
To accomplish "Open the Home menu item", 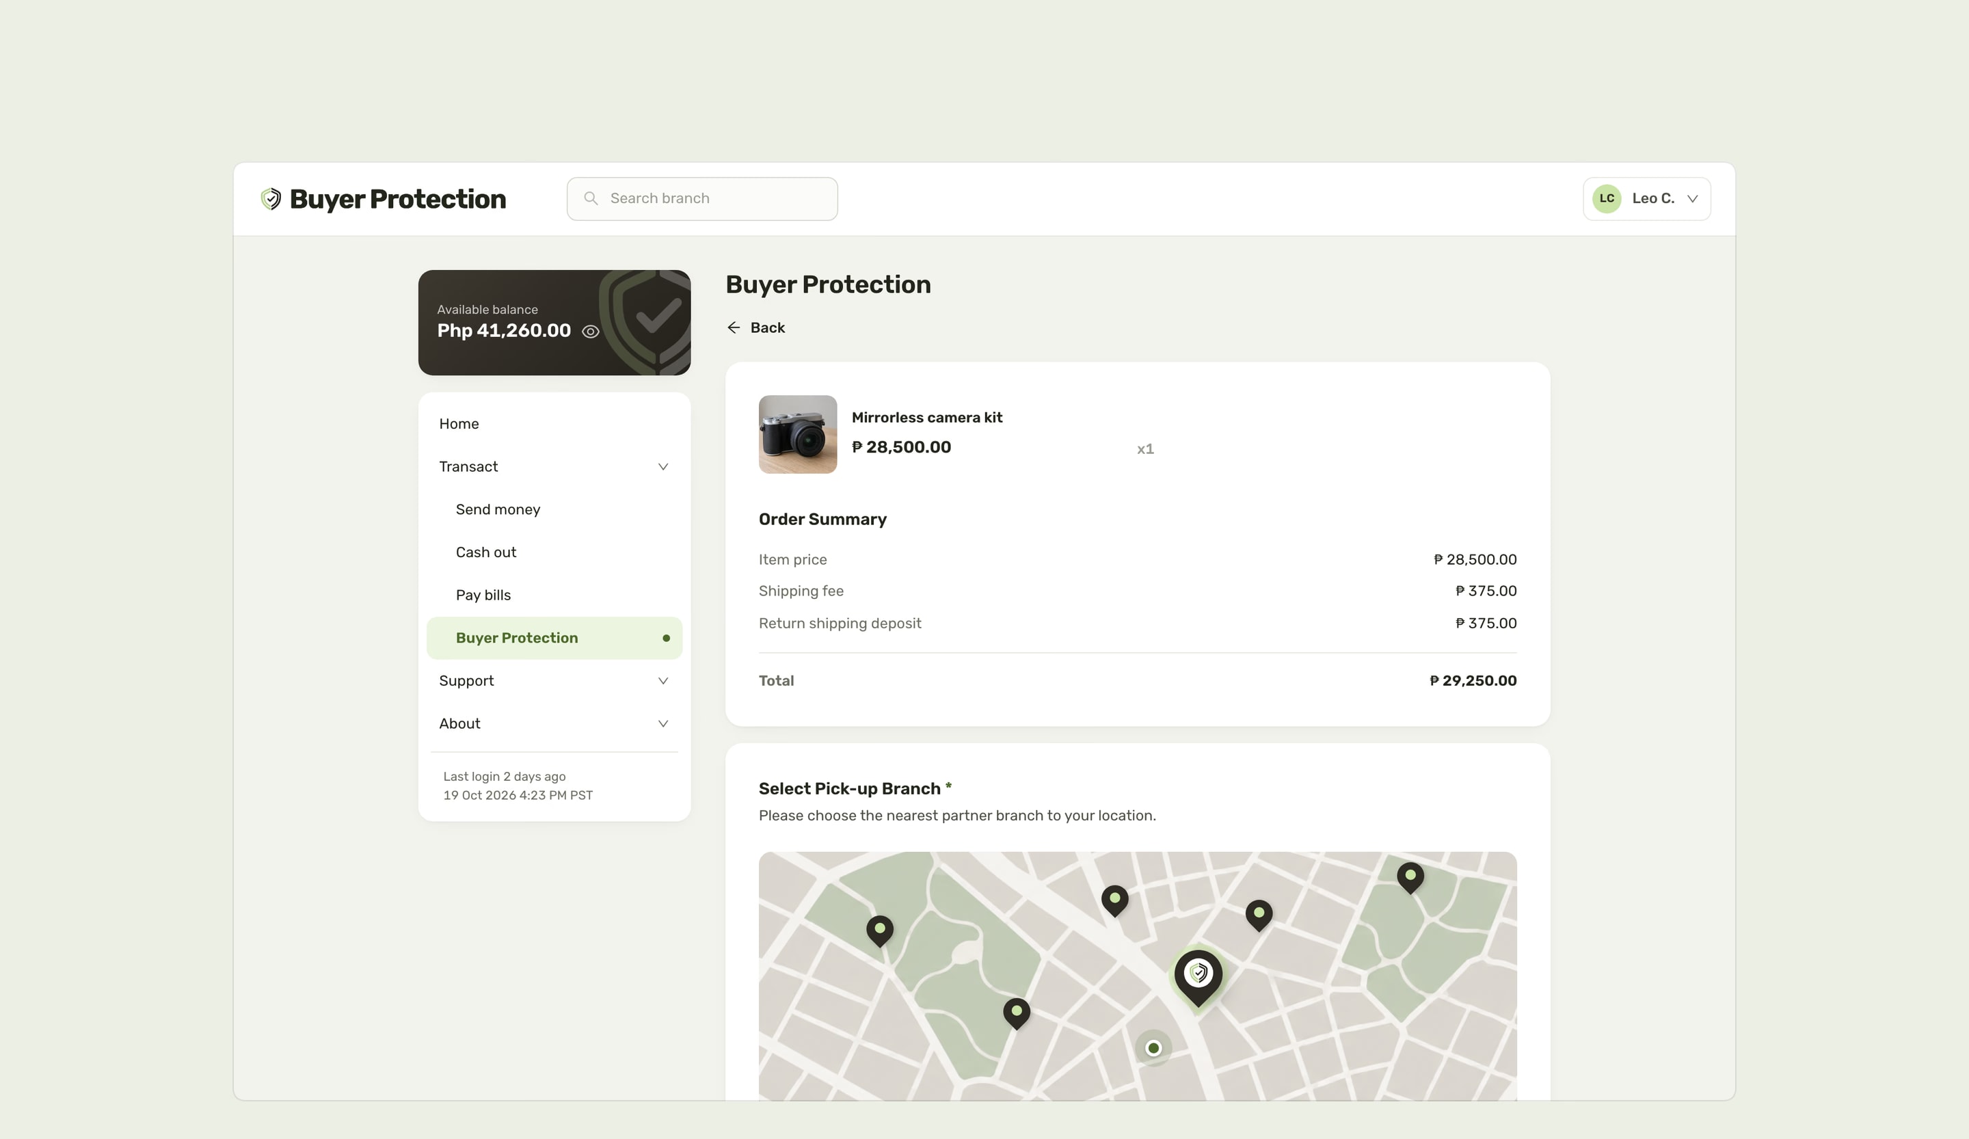I will (554, 423).
